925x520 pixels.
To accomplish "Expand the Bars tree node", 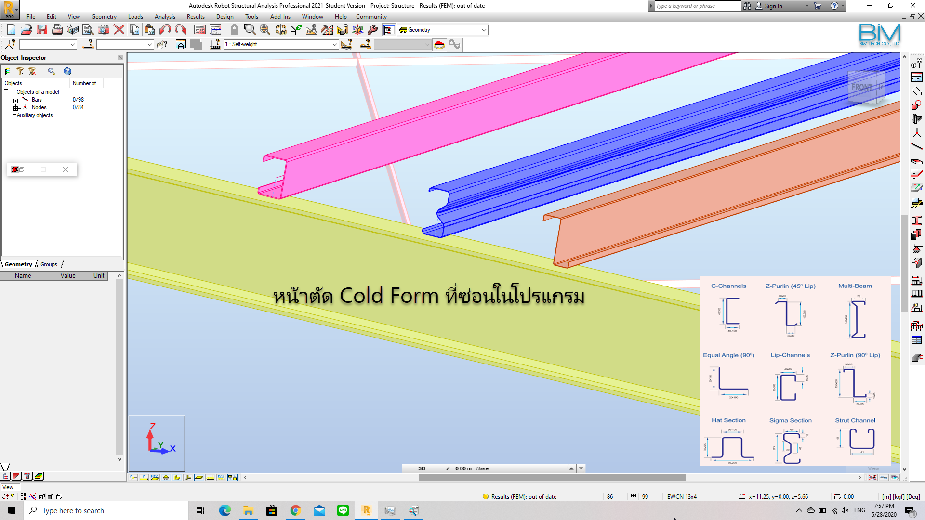I will (x=16, y=100).
